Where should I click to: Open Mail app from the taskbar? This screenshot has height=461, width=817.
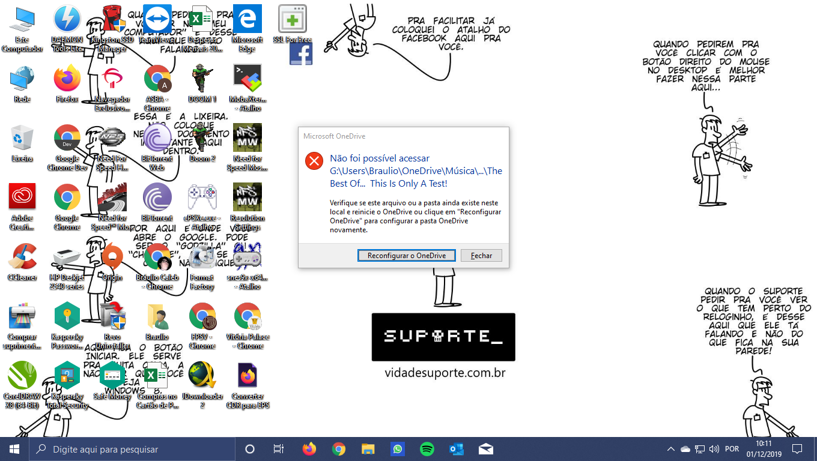click(x=486, y=449)
